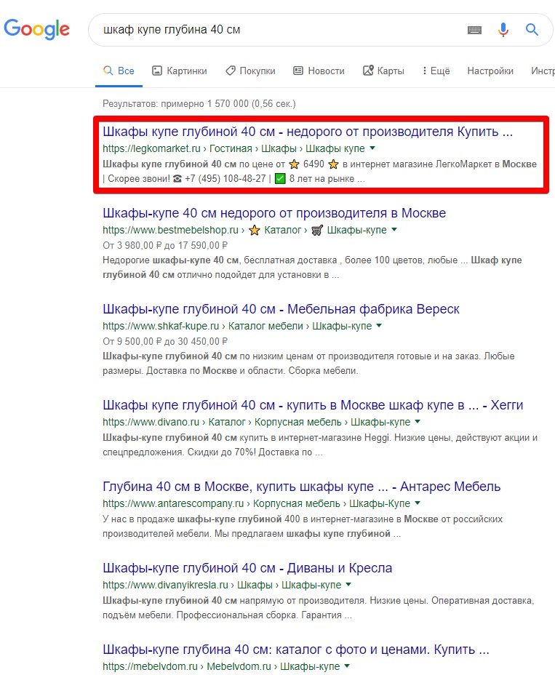Screen dimensions: 555x675
Task: Click the Новости tab newspaper icon
Action: click(x=298, y=71)
